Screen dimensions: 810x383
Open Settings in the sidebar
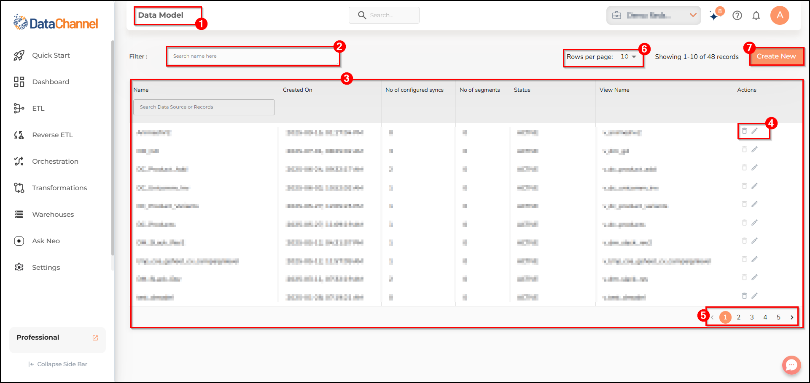pyautogui.click(x=37, y=267)
